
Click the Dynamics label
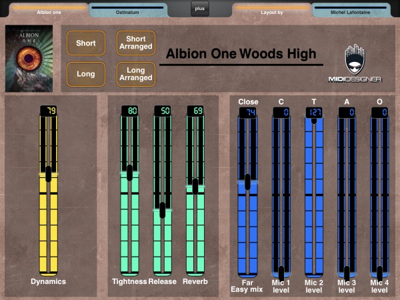click(49, 281)
